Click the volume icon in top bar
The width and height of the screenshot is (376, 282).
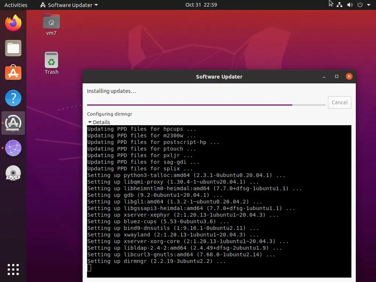(x=350, y=4)
